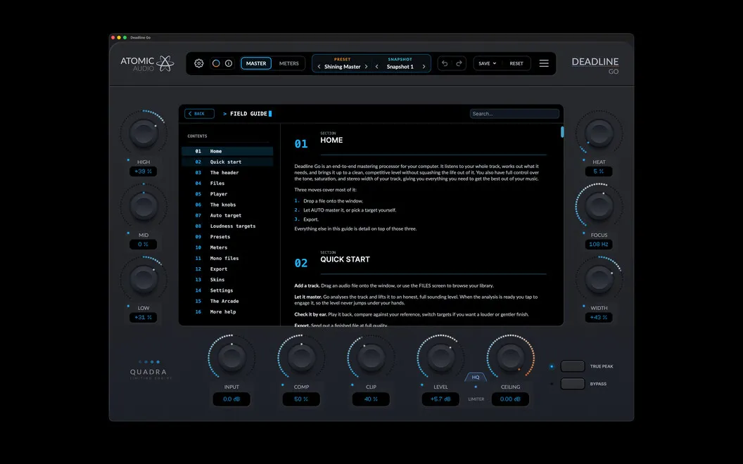The height and width of the screenshot is (464, 743).
Task: Click the COMP value 50 %
Action: 301,399
